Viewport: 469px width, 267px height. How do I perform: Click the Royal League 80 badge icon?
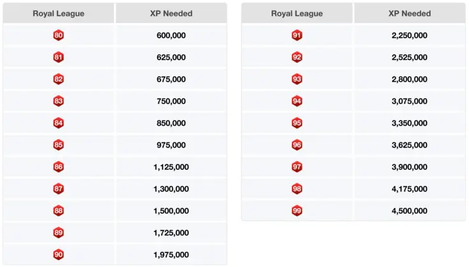(58, 36)
